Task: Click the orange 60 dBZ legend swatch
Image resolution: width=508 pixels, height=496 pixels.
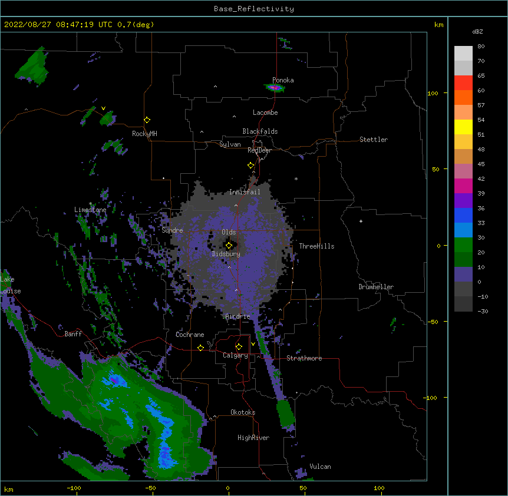Action: click(x=463, y=97)
